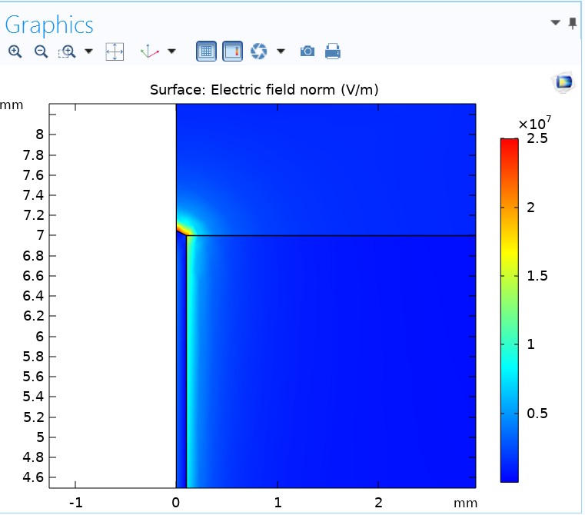Open the scene light dropdown arrow
585x515 pixels.
(281, 51)
